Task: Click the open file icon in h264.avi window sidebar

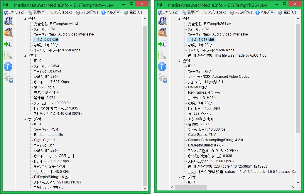Action: click(162, 21)
